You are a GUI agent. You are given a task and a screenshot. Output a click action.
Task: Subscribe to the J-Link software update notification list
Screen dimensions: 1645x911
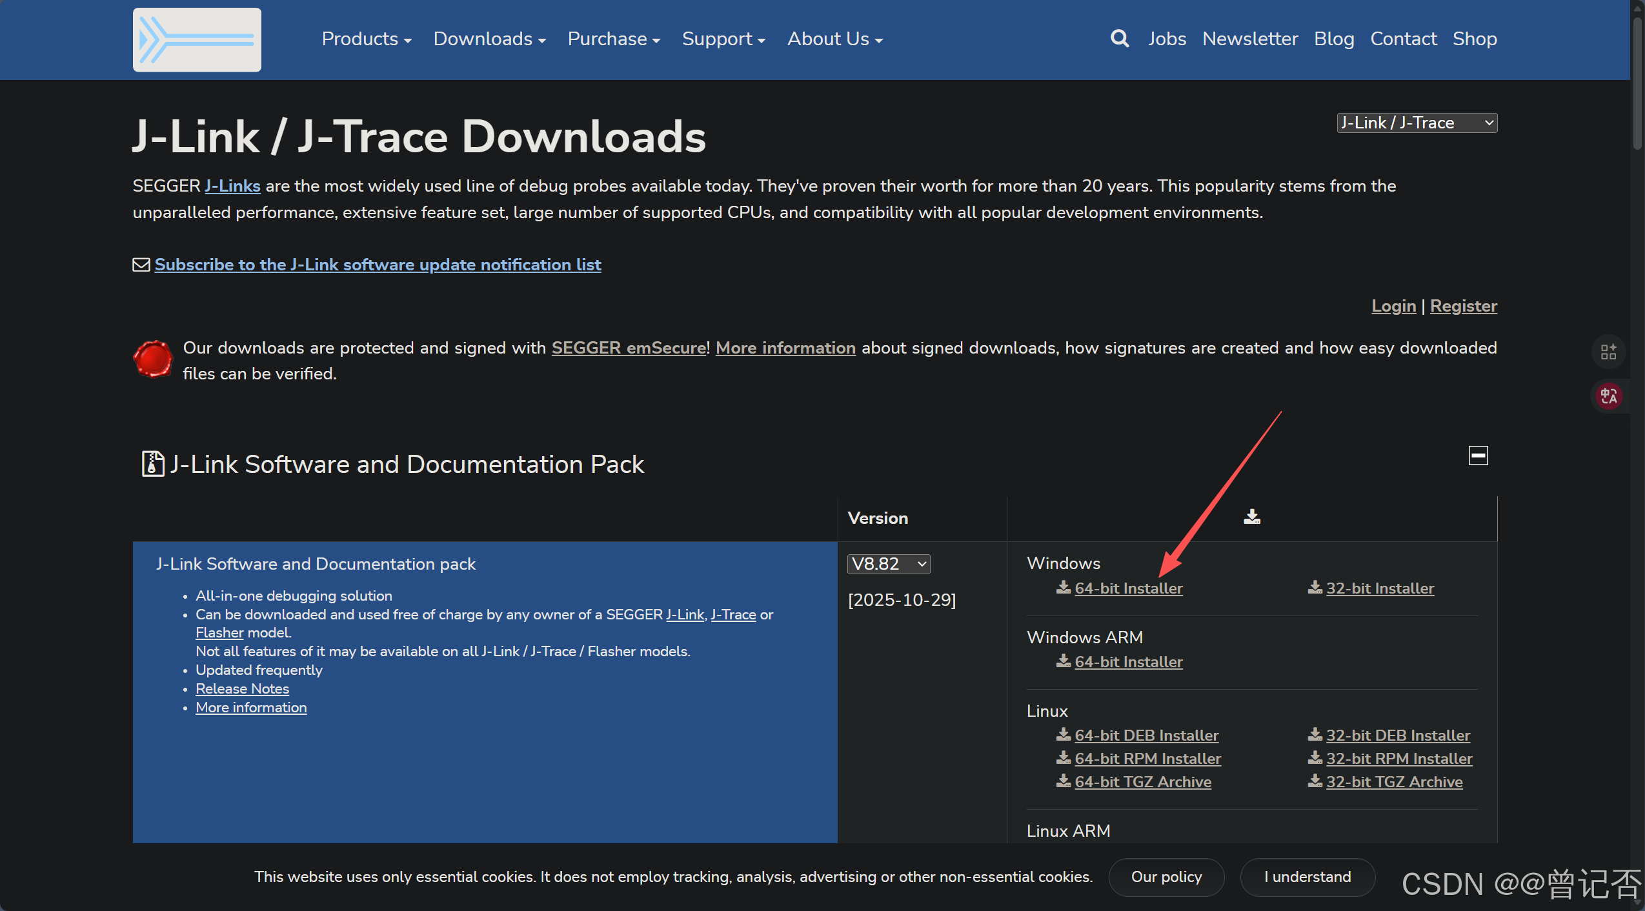point(378,265)
